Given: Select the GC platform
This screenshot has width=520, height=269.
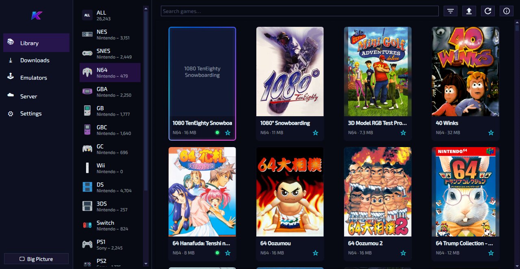Looking at the screenshot, I should [110, 149].
